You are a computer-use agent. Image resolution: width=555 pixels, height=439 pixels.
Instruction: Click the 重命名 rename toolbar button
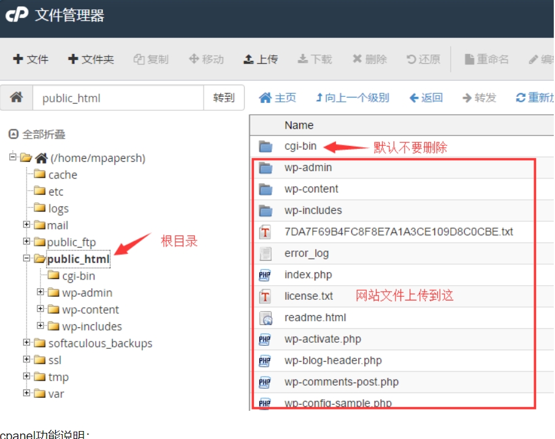click(x=487, y=59)
